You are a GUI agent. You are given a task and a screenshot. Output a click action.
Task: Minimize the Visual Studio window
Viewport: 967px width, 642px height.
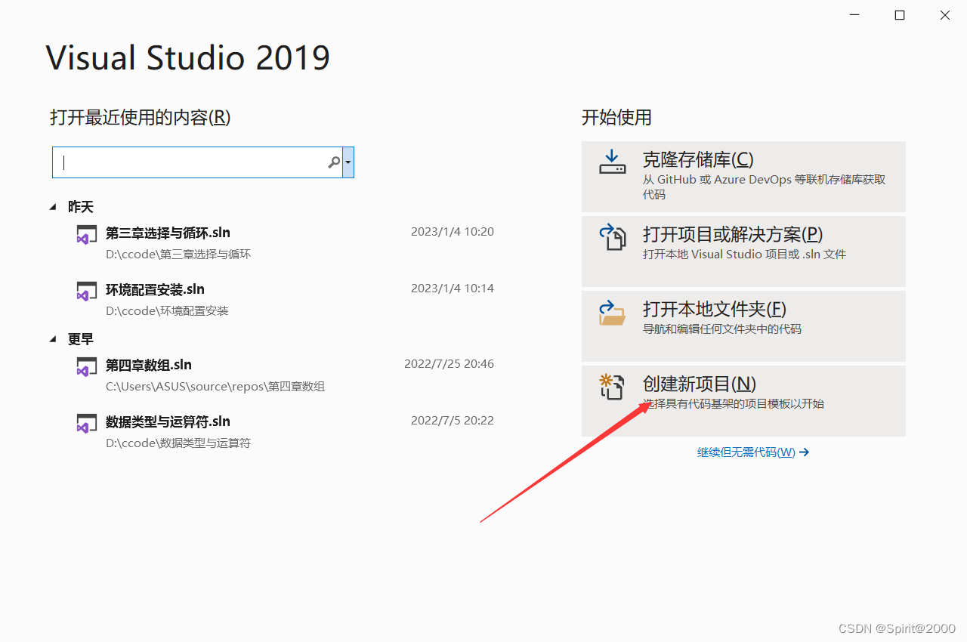[x=854, y=15]
